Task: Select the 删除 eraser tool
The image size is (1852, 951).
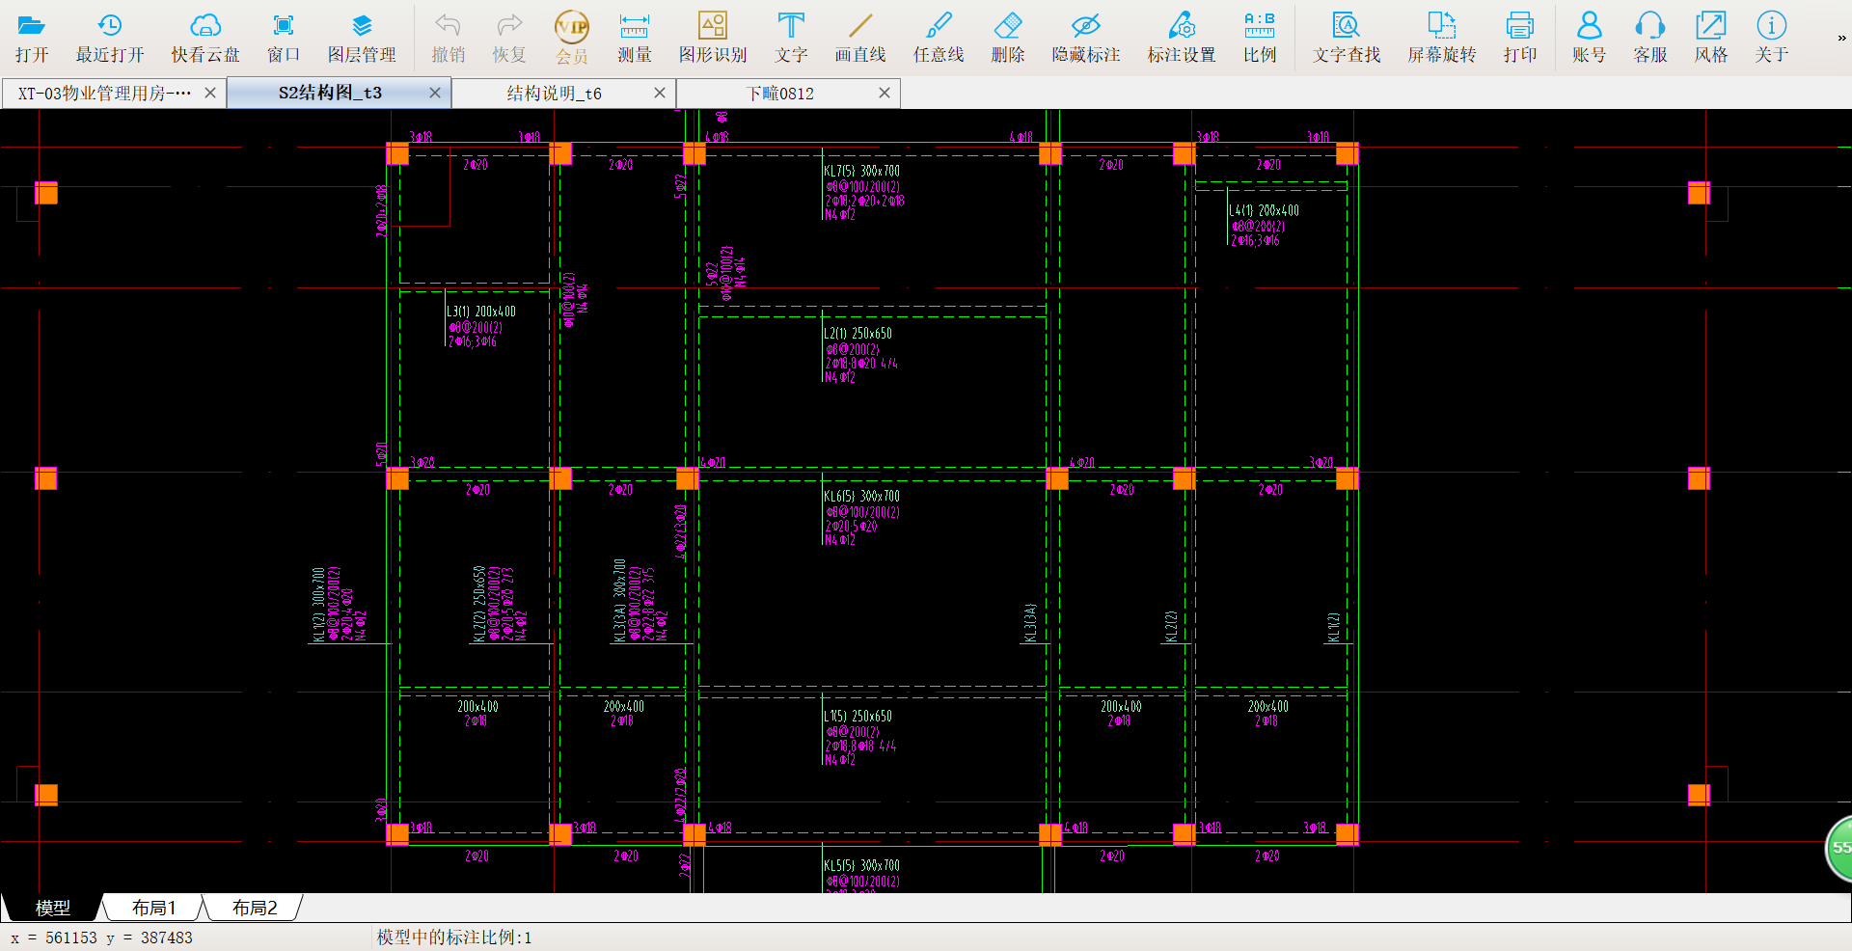Action: tap(1008, 38)
